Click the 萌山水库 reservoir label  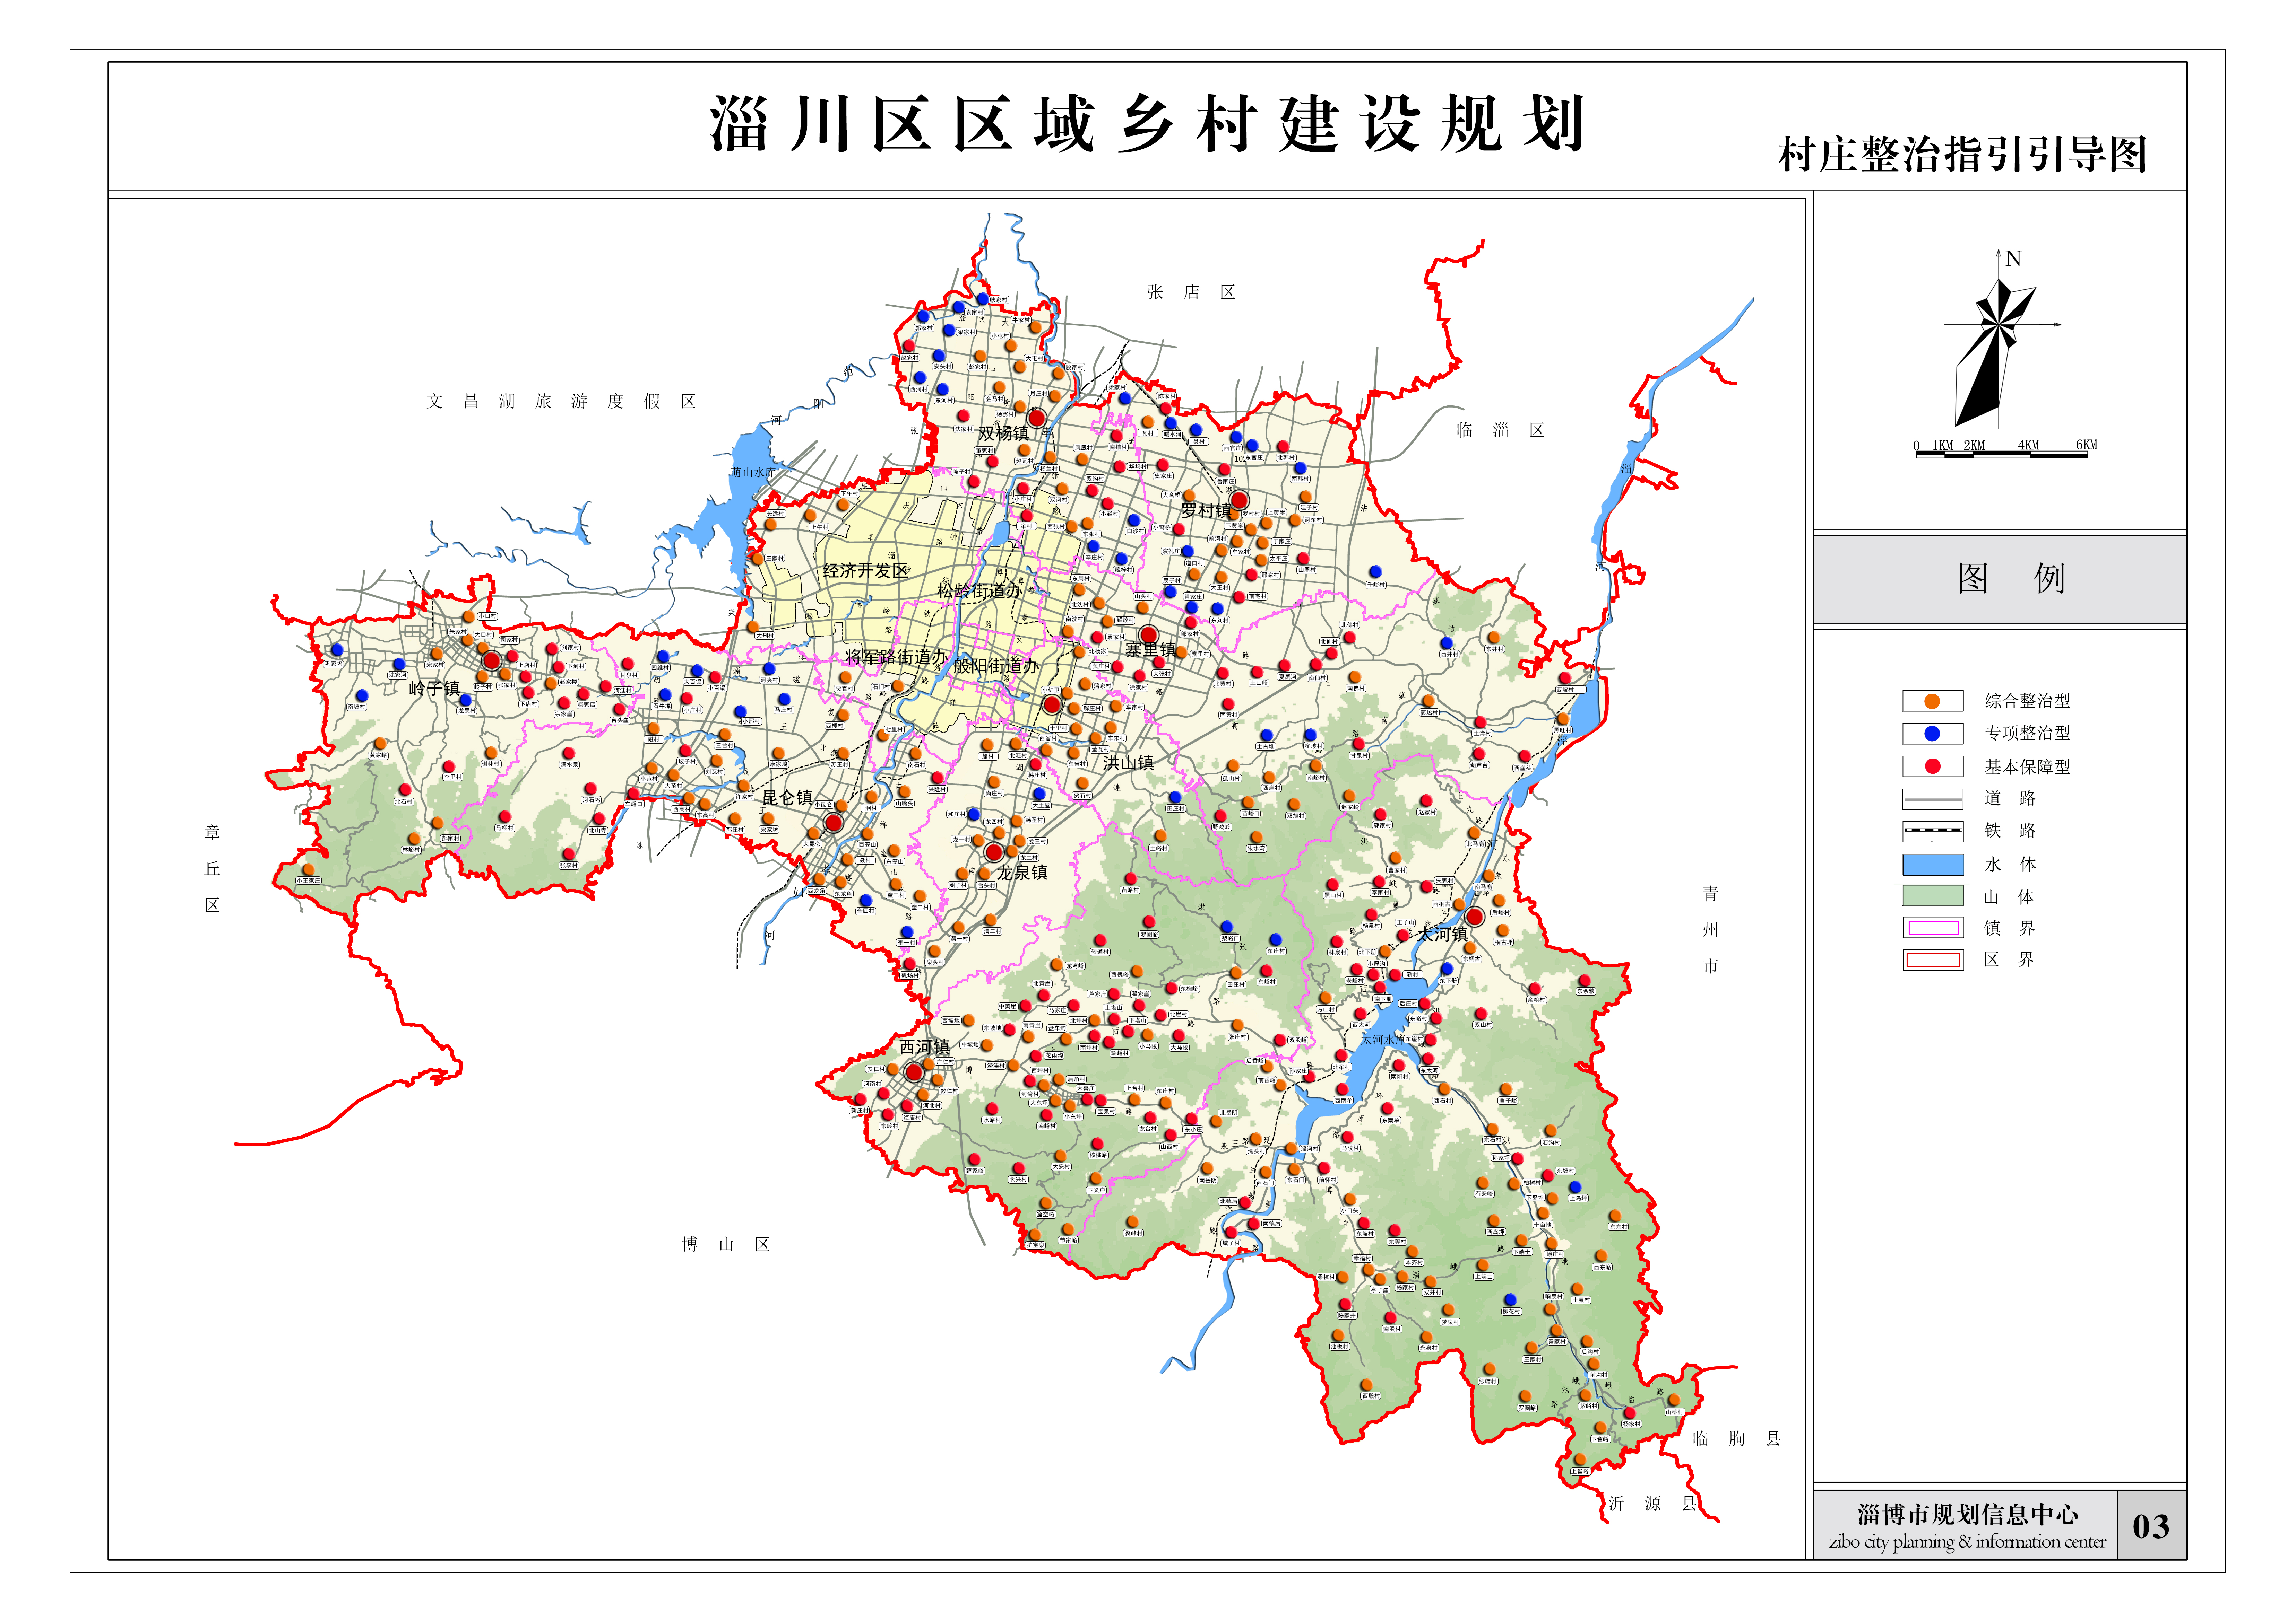[753, 473]
